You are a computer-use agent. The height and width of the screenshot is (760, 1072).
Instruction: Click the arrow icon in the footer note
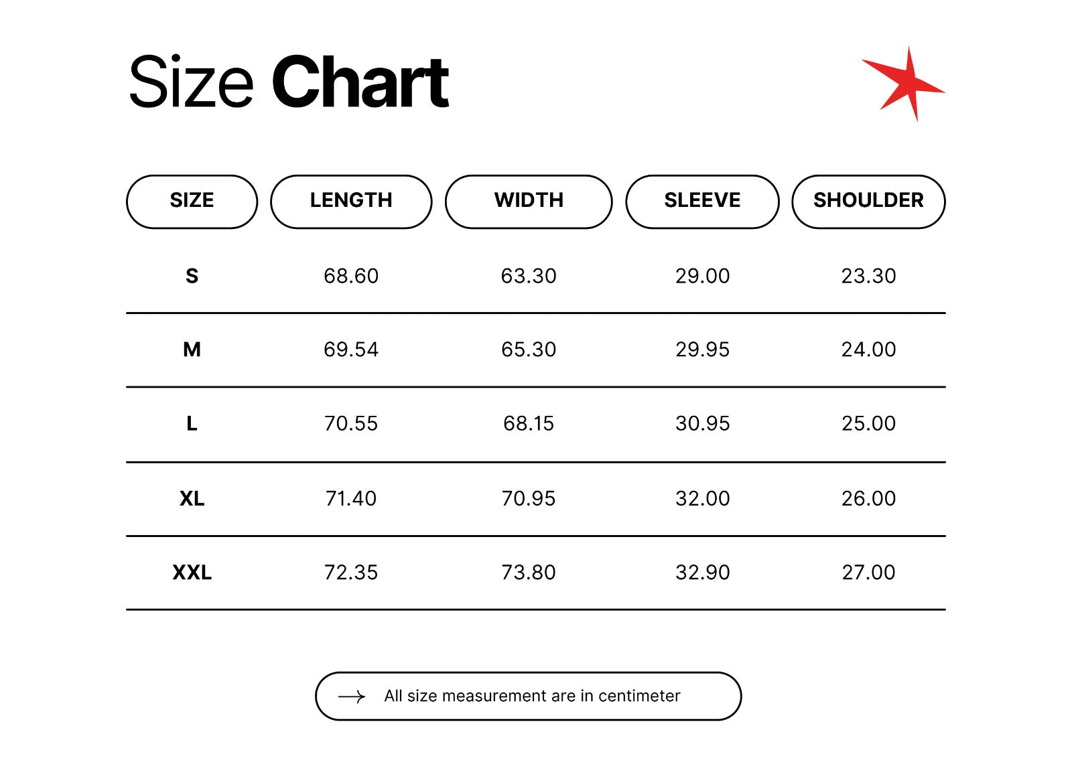[352, 697]
